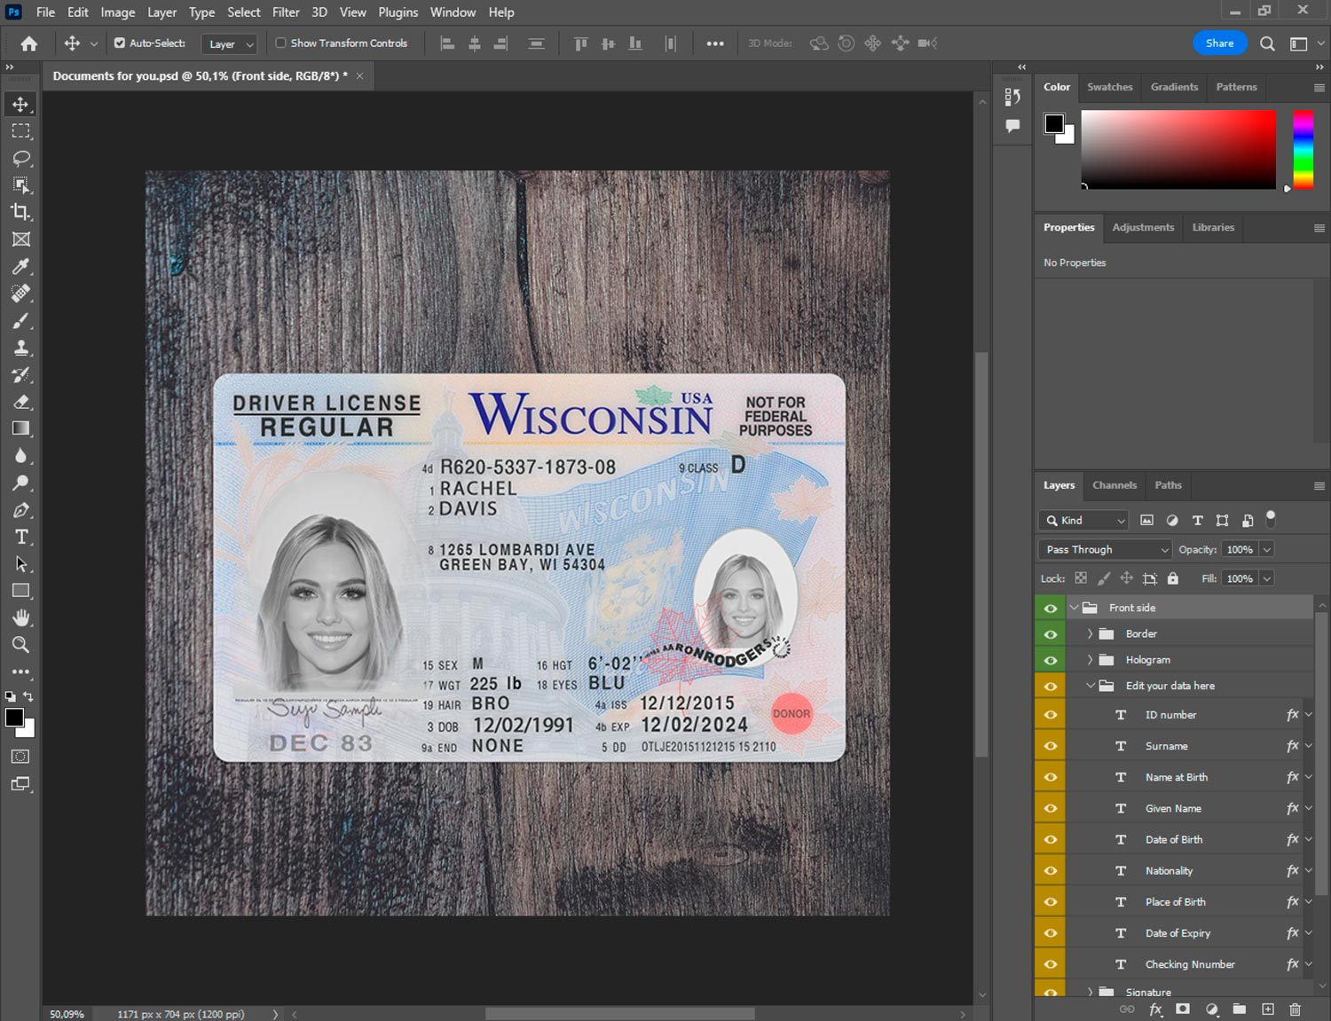1331x1021 pixels.
Task: Select the Crop tool
Action: [21, 212]
